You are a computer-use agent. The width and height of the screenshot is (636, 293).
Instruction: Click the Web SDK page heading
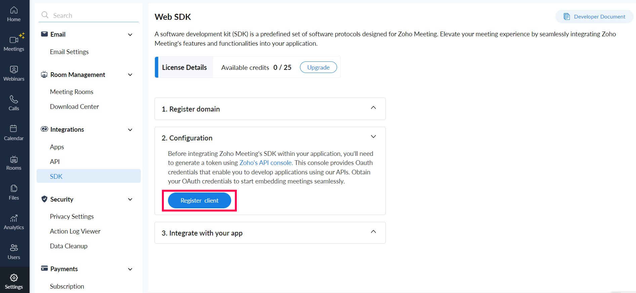pos(173,17)
